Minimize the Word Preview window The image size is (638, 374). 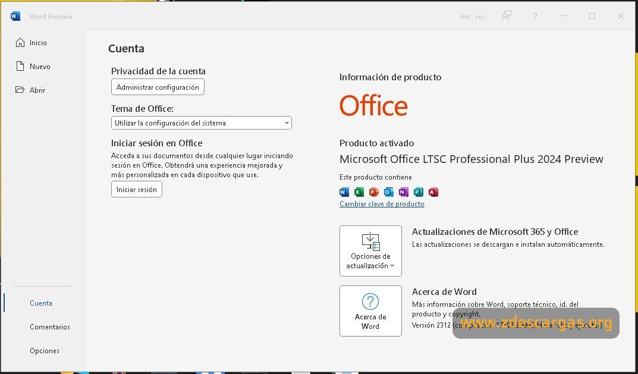point(564,16)
